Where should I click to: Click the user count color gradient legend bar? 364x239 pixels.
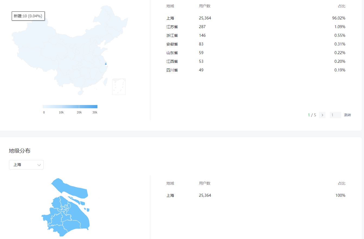70,107
